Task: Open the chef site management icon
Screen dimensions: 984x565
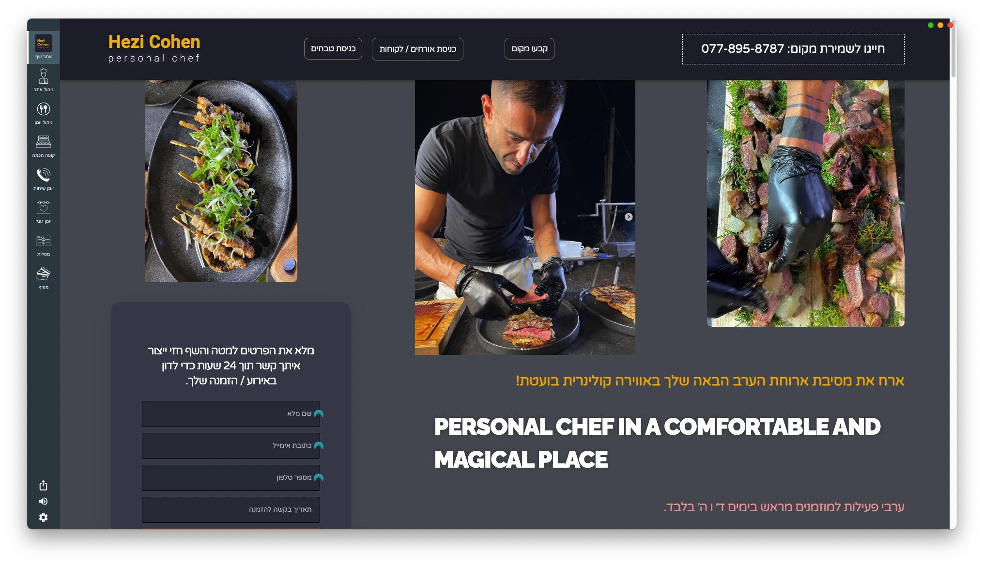Action: 44,80
